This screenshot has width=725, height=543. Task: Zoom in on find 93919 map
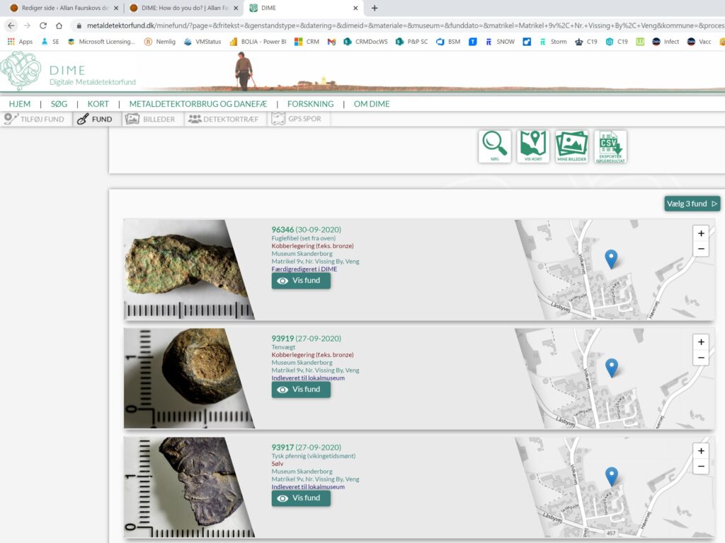(x=701, y=342)
